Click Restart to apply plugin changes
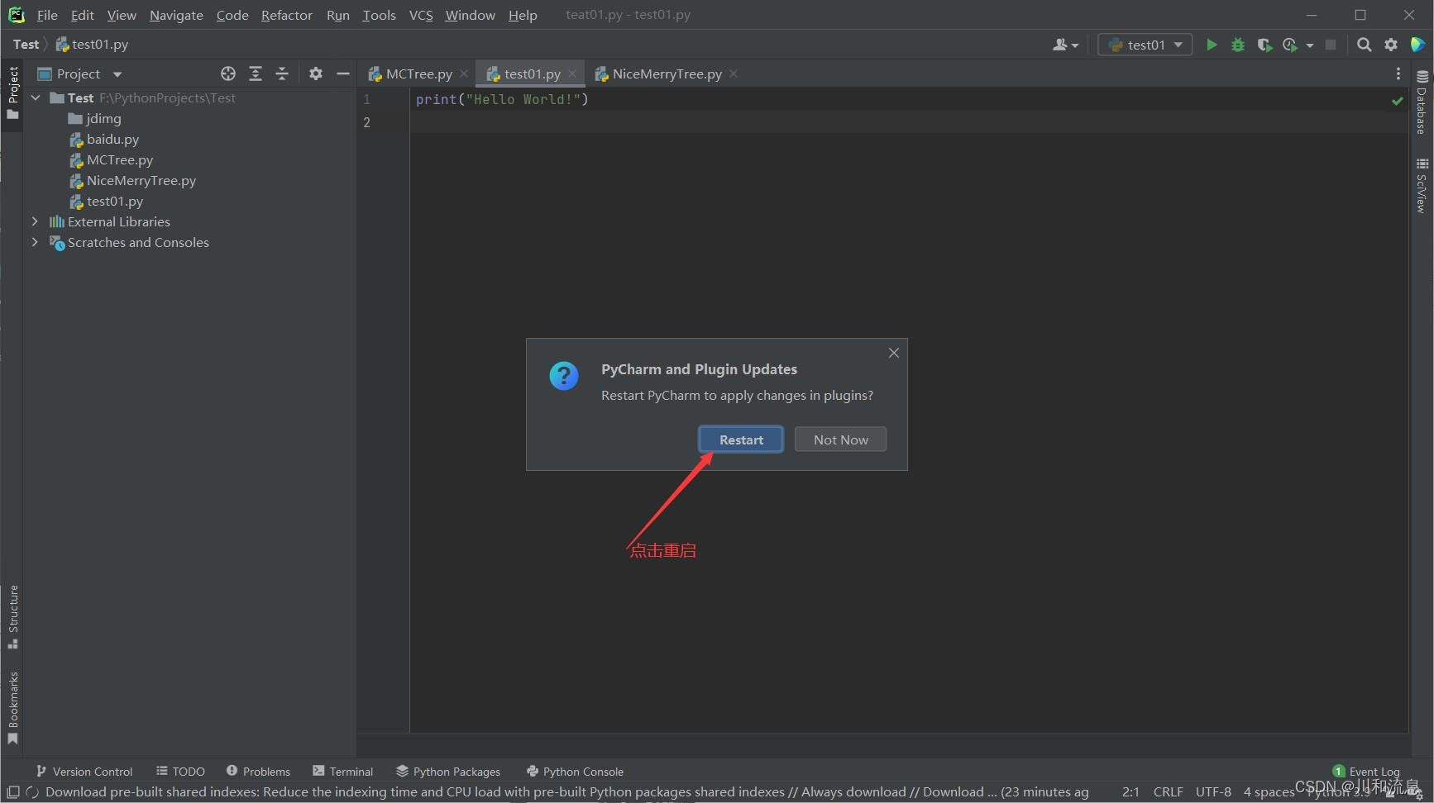The height and width of the screenshot is (803, 1434). point(741,440)
